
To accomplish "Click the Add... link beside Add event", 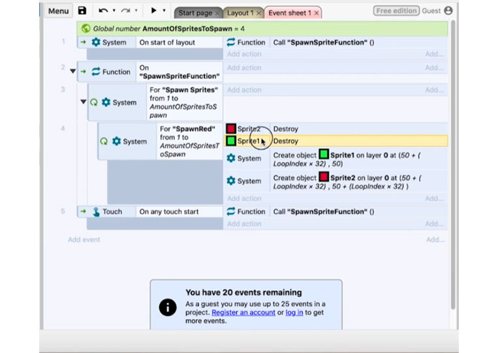I will pyautogui.click(x=435, y=239).
